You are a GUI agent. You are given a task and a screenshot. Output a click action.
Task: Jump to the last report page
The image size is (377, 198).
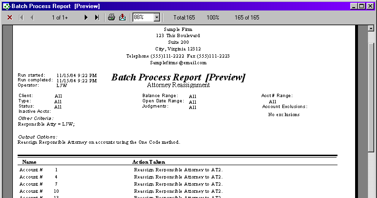[97, 18]
